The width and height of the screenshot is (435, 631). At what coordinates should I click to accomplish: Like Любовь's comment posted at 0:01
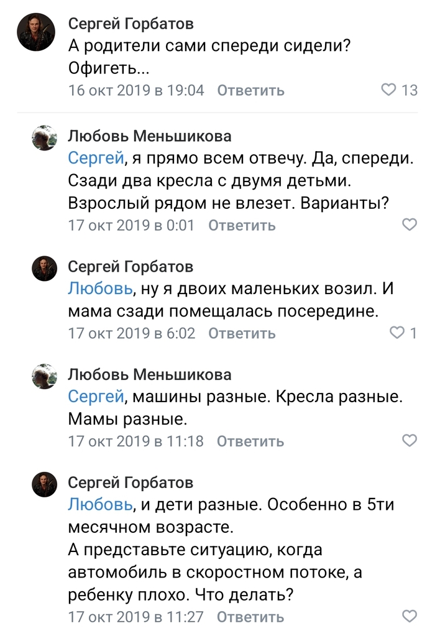click(410, 224)
